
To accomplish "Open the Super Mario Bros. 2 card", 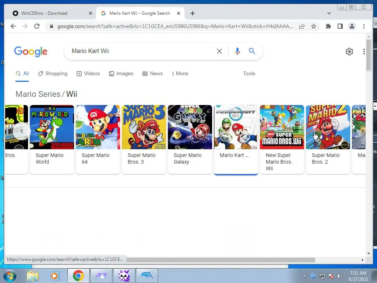I will pos(328,139).
